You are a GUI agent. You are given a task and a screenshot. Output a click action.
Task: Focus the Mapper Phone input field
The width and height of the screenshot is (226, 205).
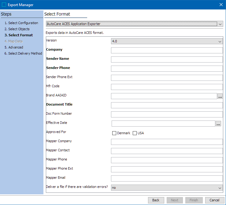point(167,160)
